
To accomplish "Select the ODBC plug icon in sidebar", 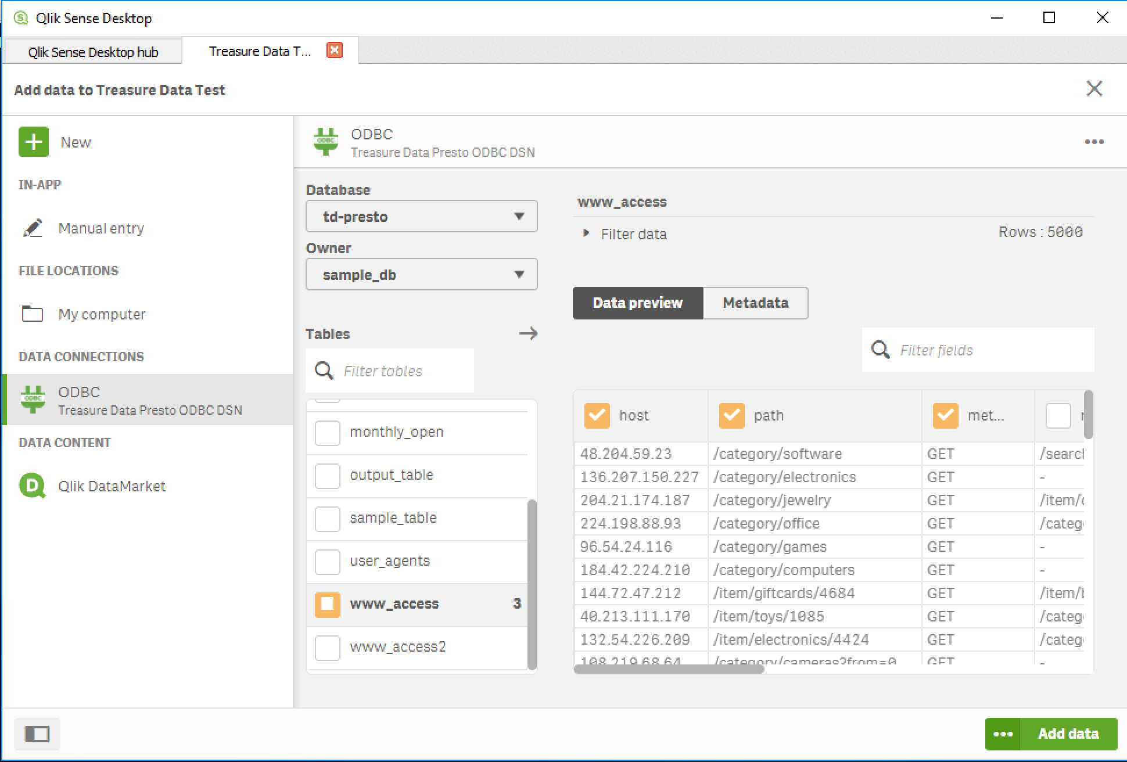I will 33,400.
